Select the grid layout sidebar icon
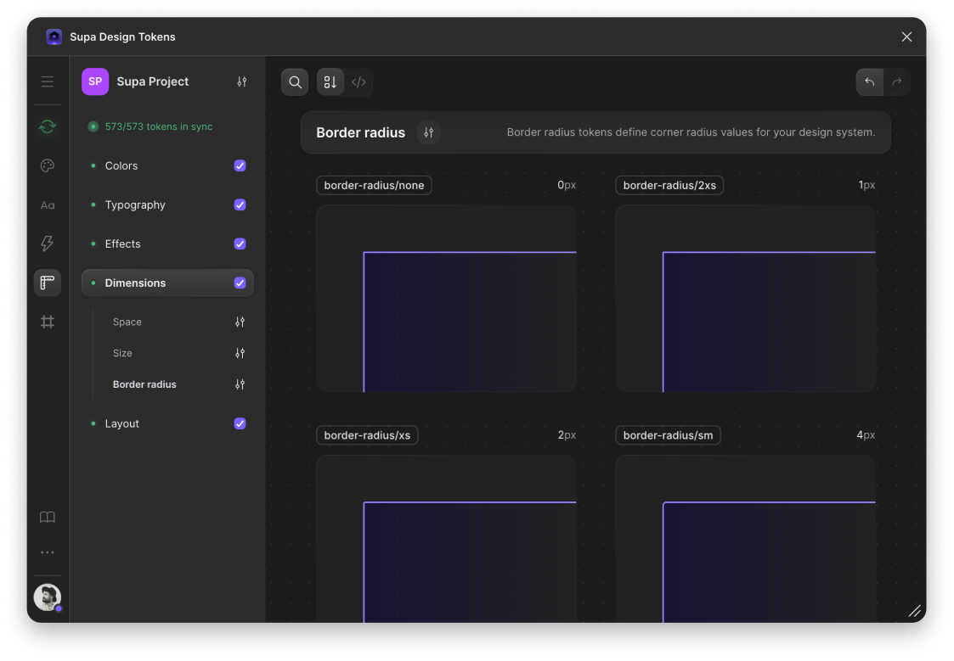Viewport: 954px width, 661px height. 48,322
